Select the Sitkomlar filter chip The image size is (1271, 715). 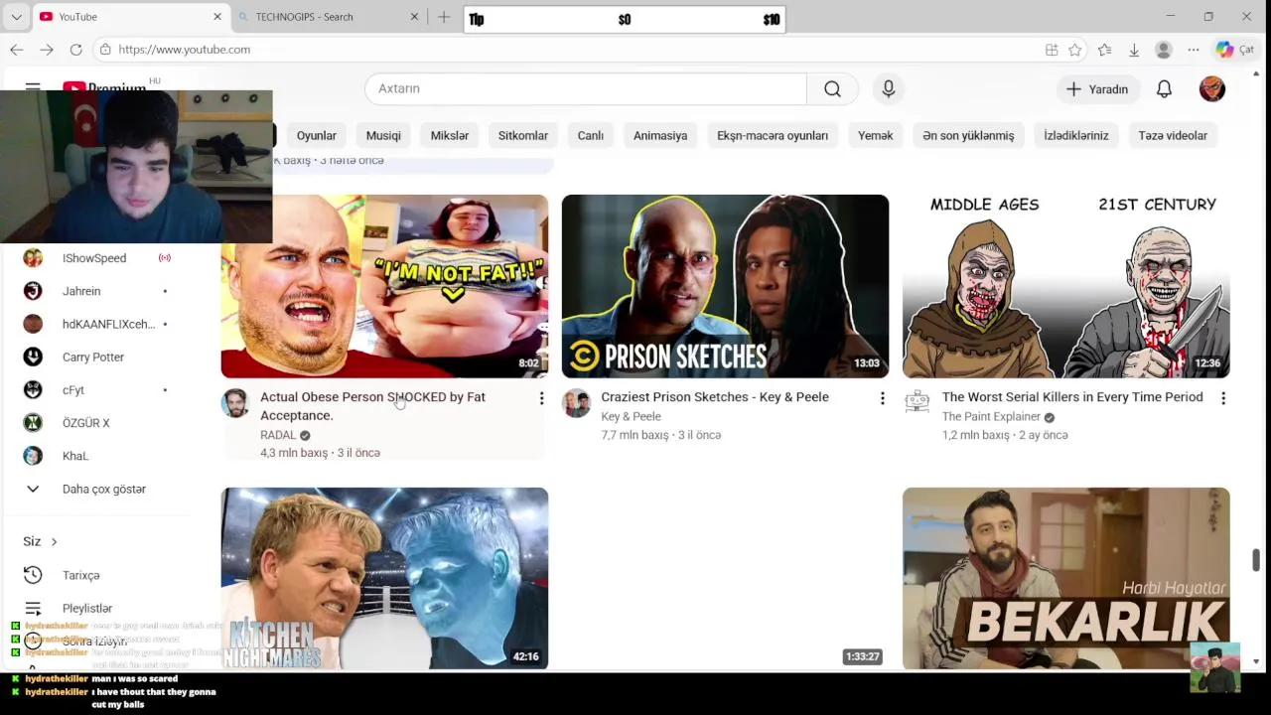pyautogui.click(x=523, y=135)
